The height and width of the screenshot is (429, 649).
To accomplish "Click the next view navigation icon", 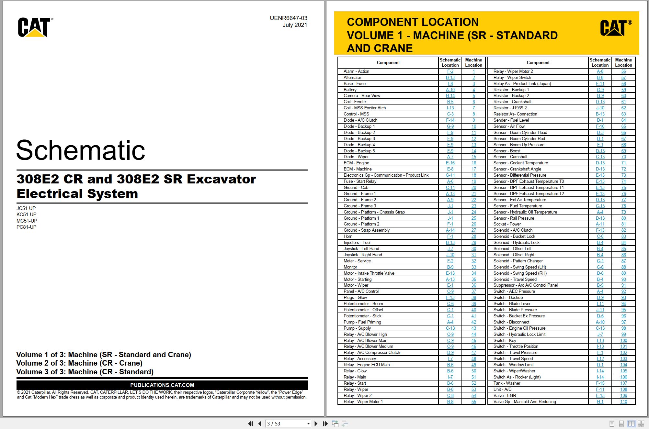I will (345, 423).
